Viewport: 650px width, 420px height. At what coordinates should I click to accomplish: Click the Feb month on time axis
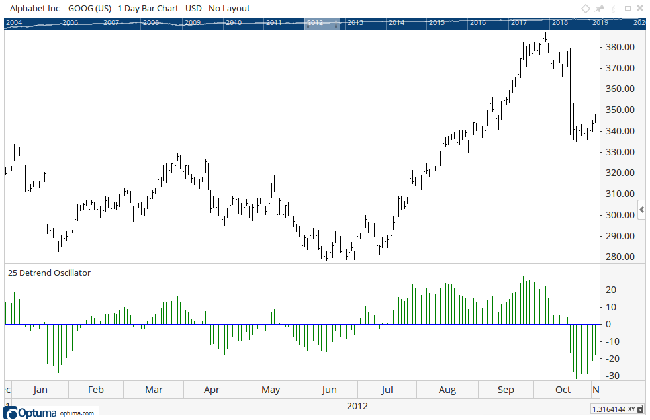pos(96,390)
